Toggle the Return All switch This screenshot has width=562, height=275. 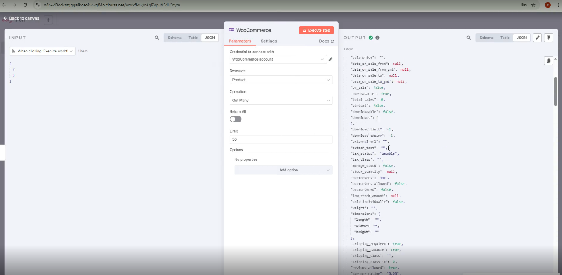coord(235,119)
